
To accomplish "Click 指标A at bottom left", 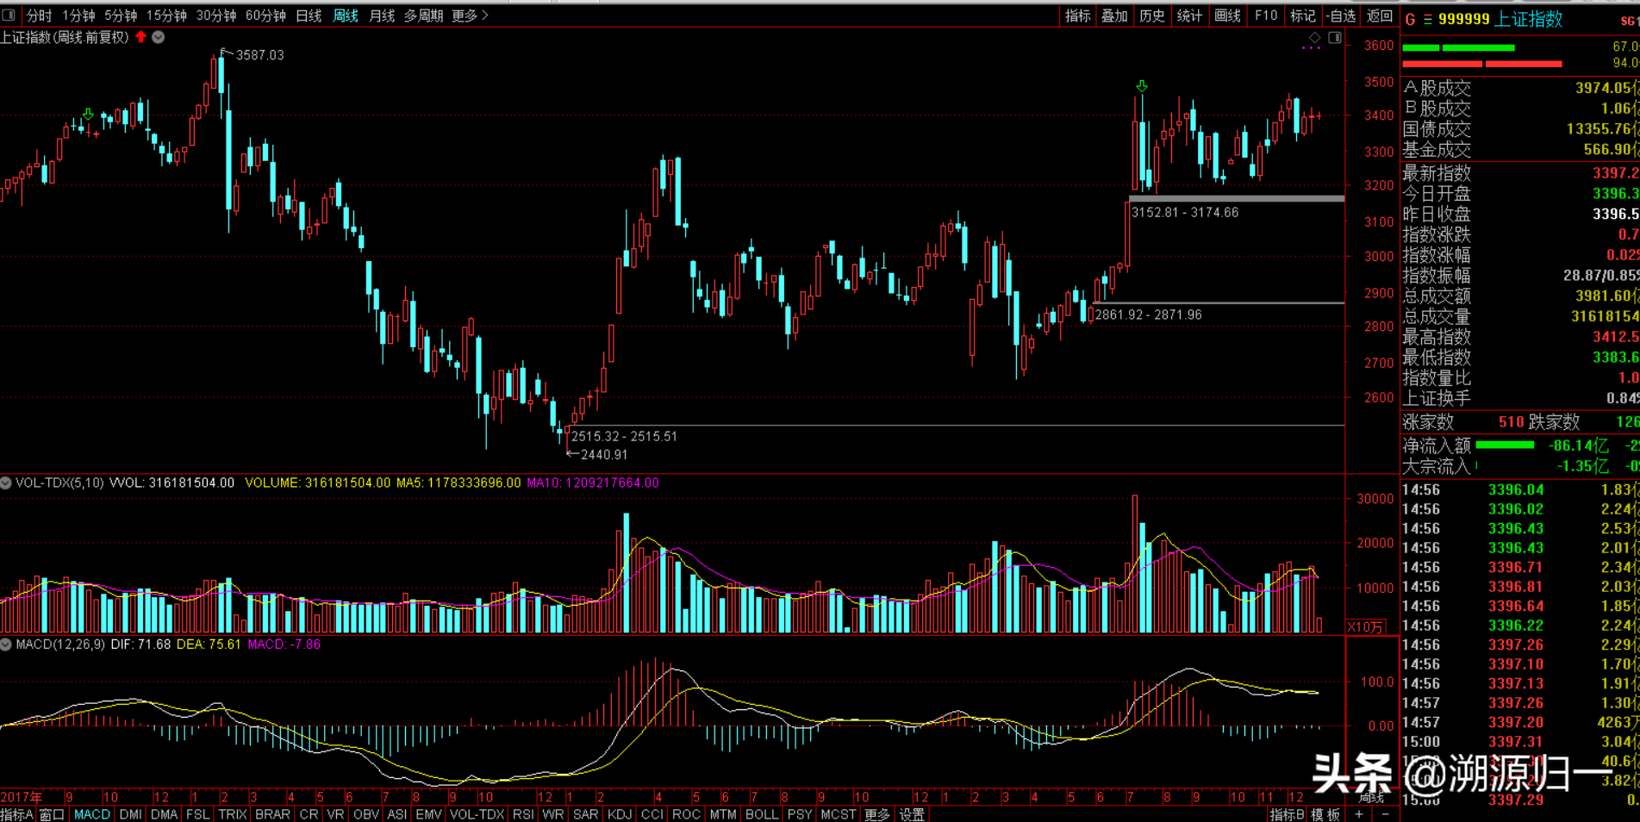I will coord(17,814).
